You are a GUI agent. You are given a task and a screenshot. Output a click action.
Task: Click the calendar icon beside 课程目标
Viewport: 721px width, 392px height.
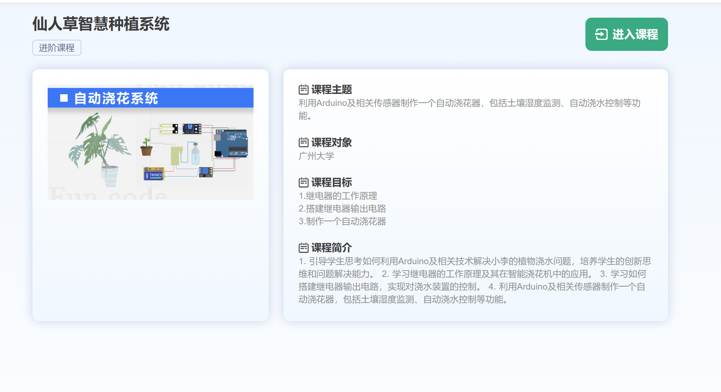(303, 183)
